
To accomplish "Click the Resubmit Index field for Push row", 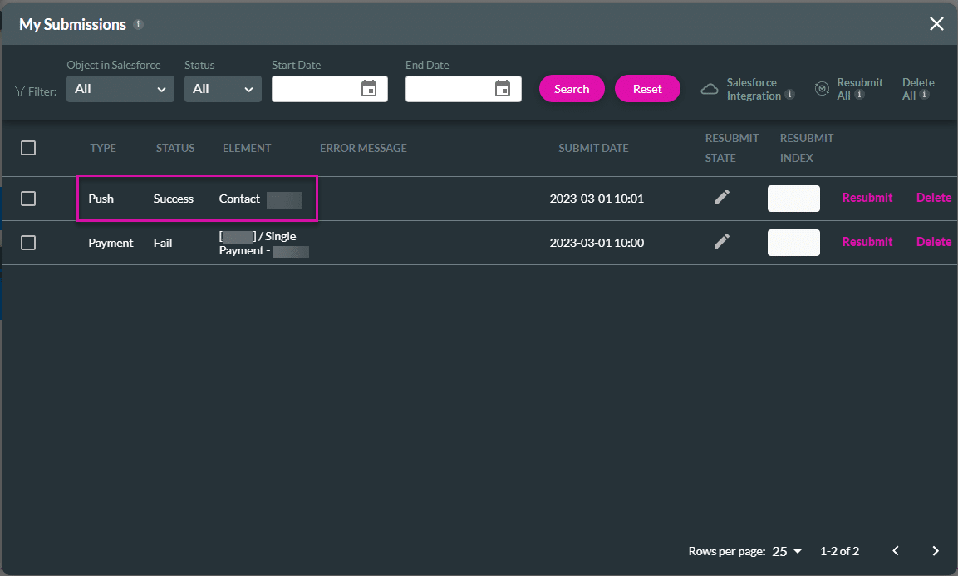I will pyautogui.click(x=793, y=199).
